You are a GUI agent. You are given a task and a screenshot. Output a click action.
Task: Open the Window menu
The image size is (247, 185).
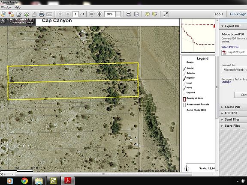click(x=6, y=7)
